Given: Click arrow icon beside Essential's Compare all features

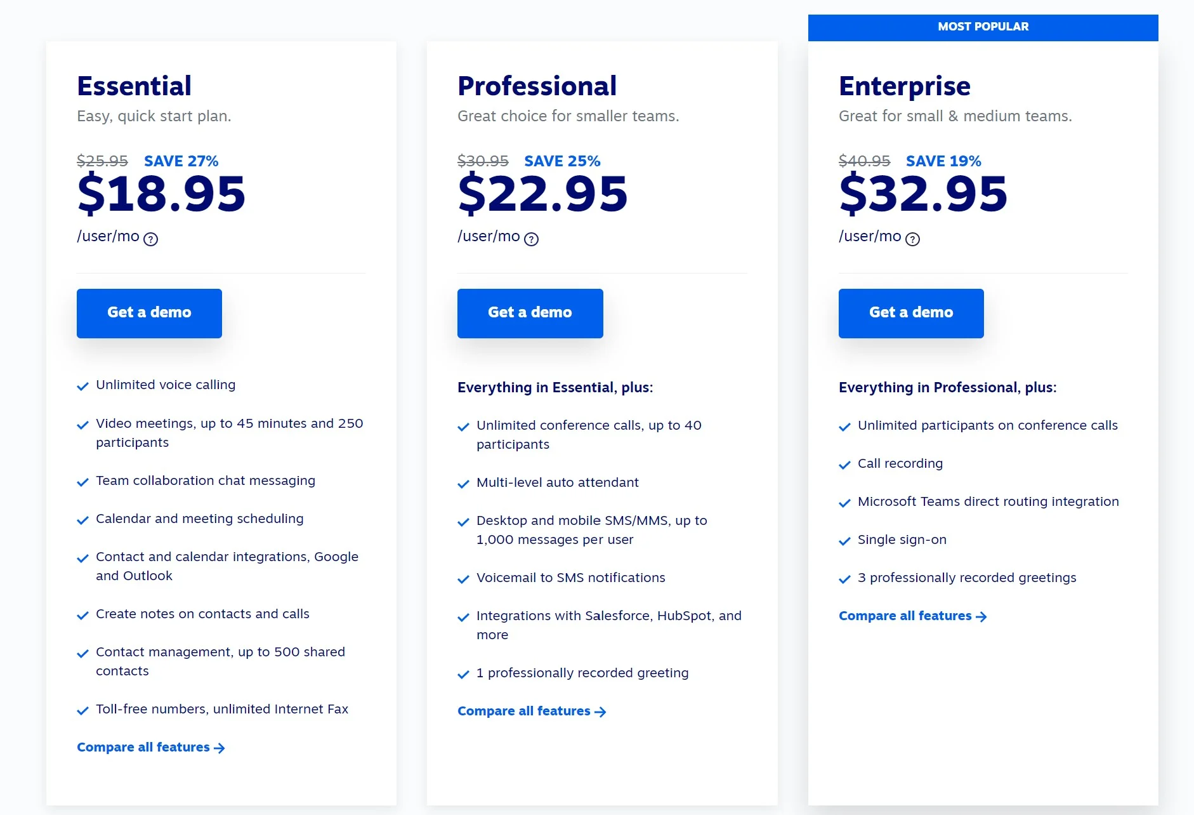Looking at the screenshot, I should (220, 748).
